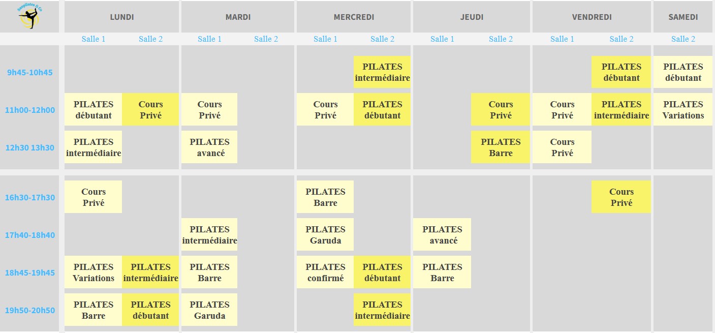
Task: Click Wednesday's PILATES Garuda class
Action: [x=325, y=235]
